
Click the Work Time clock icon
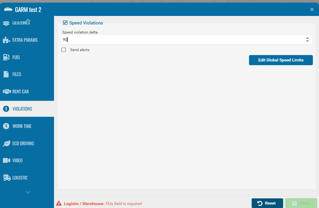tap(6, 126)
